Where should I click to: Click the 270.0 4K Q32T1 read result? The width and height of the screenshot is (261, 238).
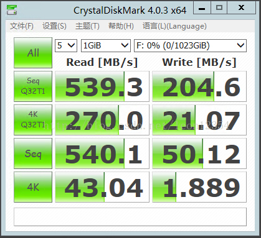click(102, 120)
